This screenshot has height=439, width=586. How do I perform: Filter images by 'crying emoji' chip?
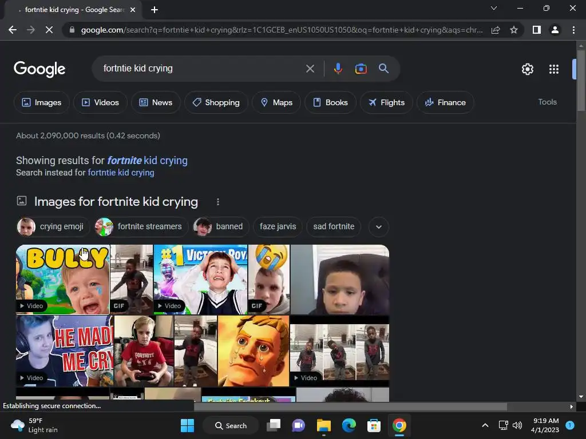[53, 226]
